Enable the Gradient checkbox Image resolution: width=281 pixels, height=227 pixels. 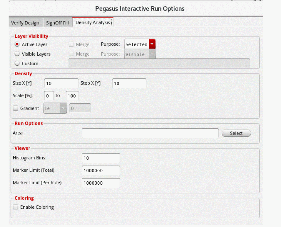click(16, 108)
